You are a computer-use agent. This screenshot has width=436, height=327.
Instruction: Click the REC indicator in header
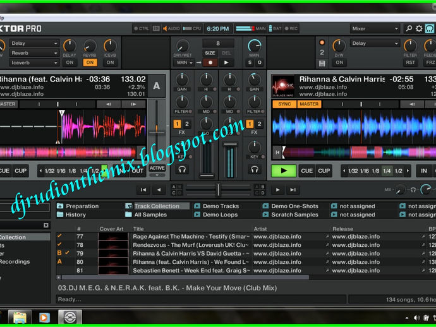click(x=291, y=28)
